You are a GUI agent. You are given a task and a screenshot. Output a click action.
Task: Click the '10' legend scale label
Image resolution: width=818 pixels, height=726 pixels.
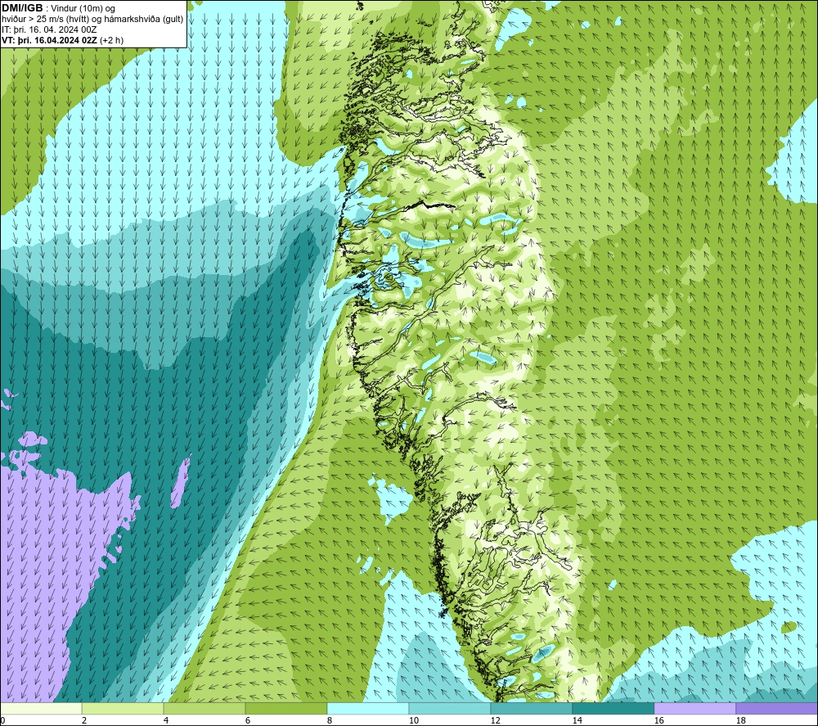[x=414, y=721]
